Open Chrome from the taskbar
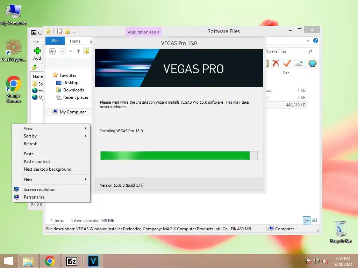 tap(50, 261)
